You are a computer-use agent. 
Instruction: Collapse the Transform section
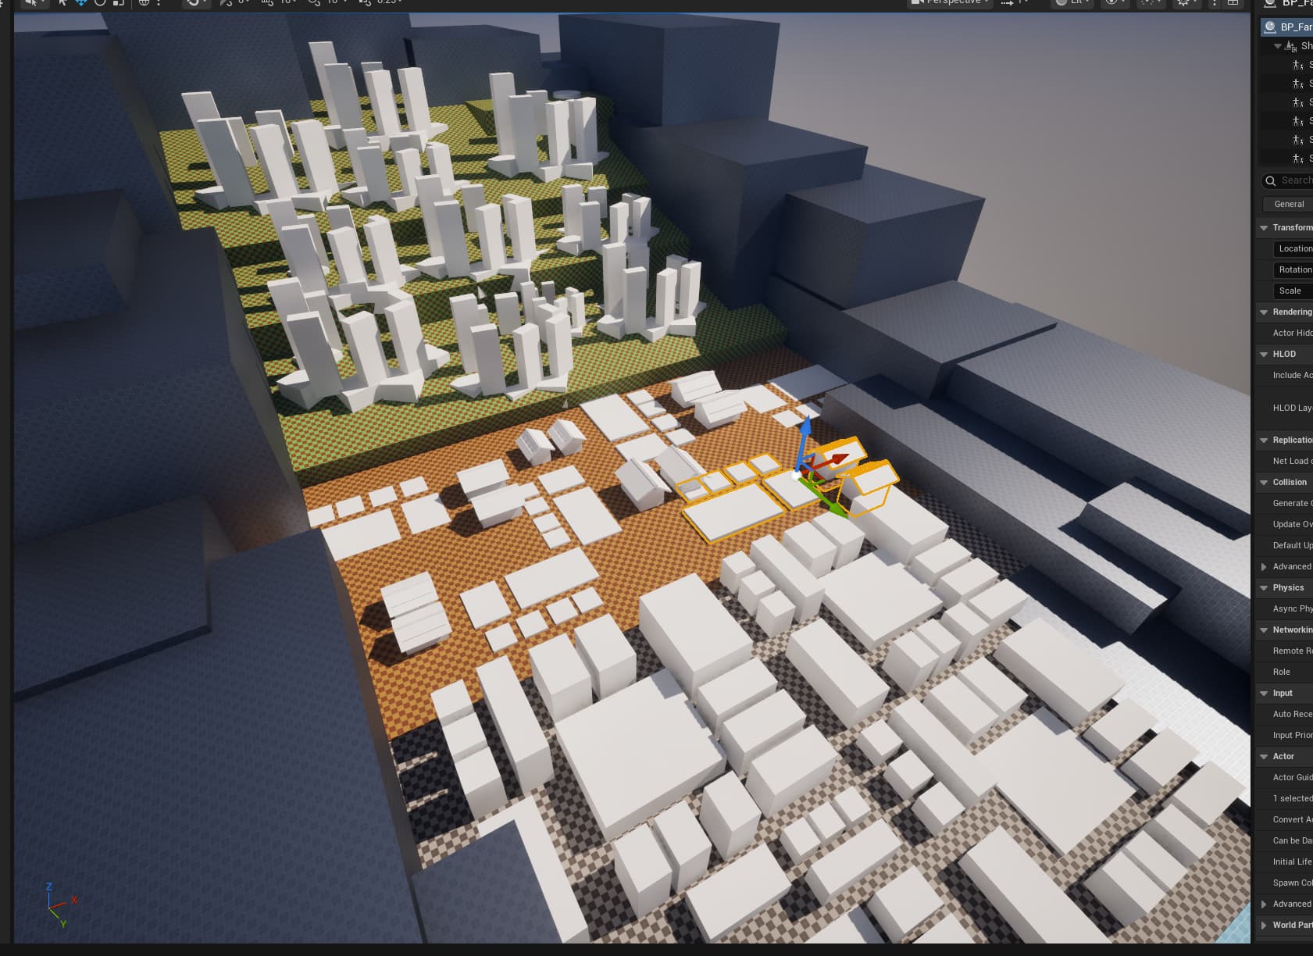click(1264, 227)
